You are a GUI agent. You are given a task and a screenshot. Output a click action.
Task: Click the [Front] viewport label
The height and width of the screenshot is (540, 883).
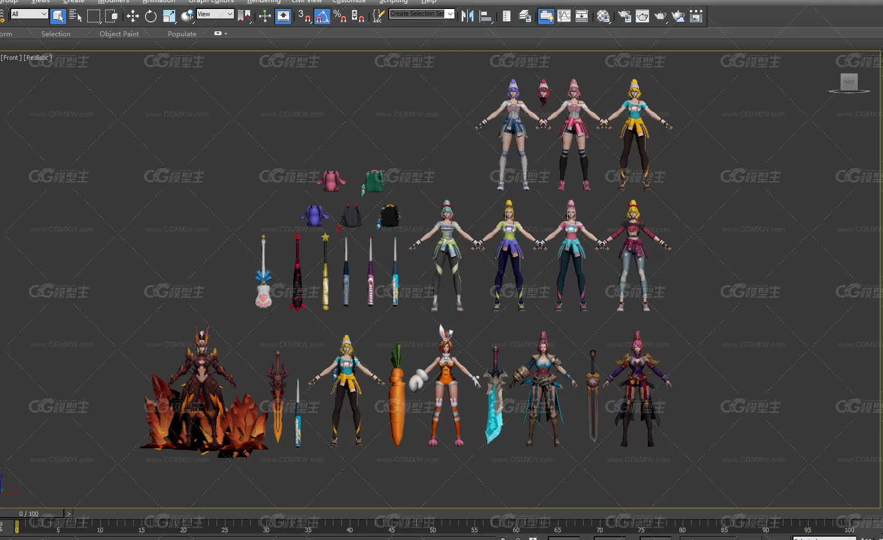click(11, 58)
